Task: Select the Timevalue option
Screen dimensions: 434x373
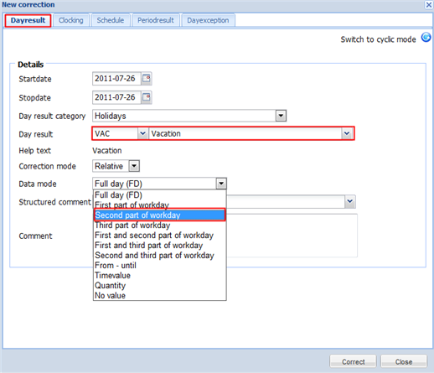Action: click(x=159, y=275)
